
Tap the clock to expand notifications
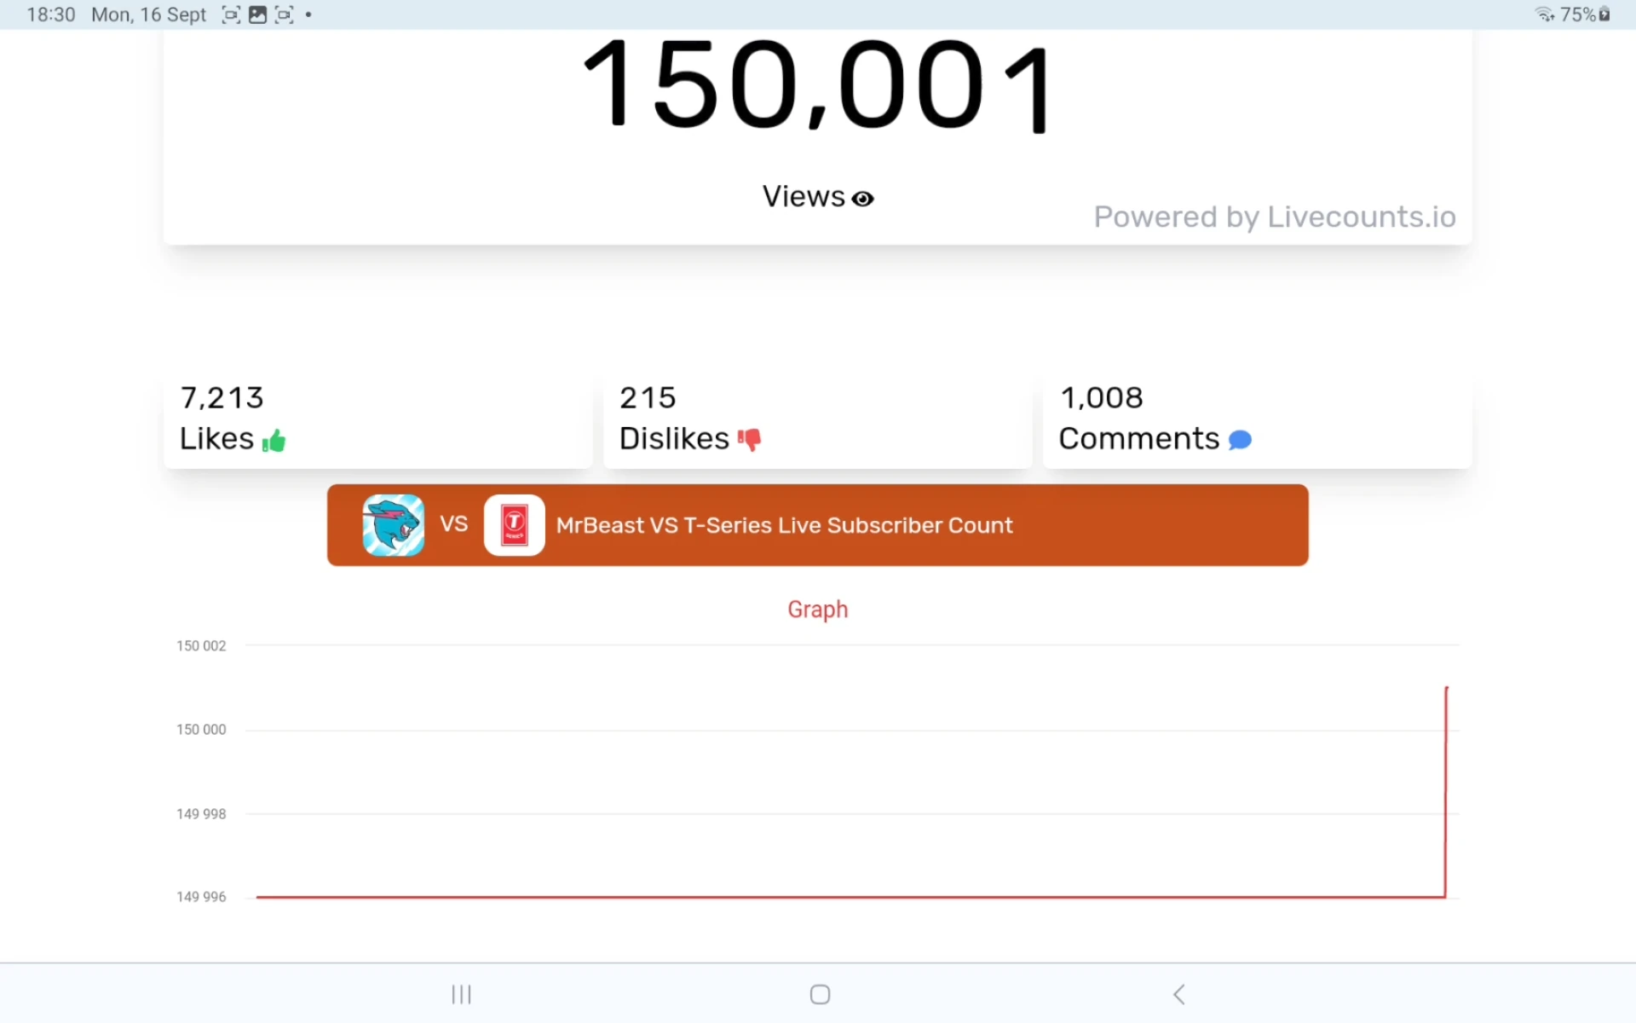pos(49,14)
